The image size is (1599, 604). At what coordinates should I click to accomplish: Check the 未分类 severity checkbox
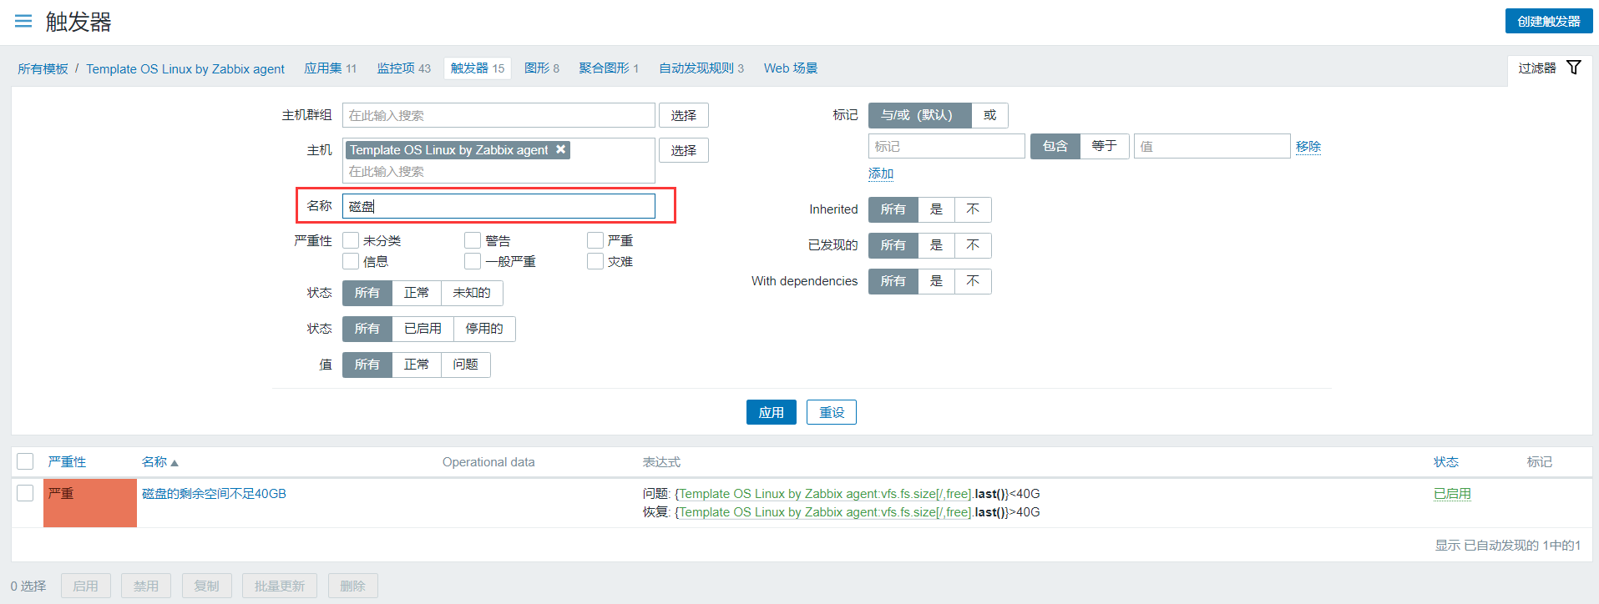[x=351, y=240]
